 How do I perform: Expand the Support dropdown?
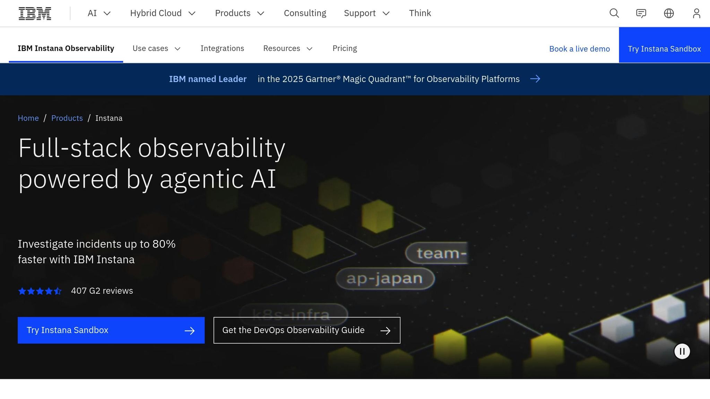coord(366,14)
